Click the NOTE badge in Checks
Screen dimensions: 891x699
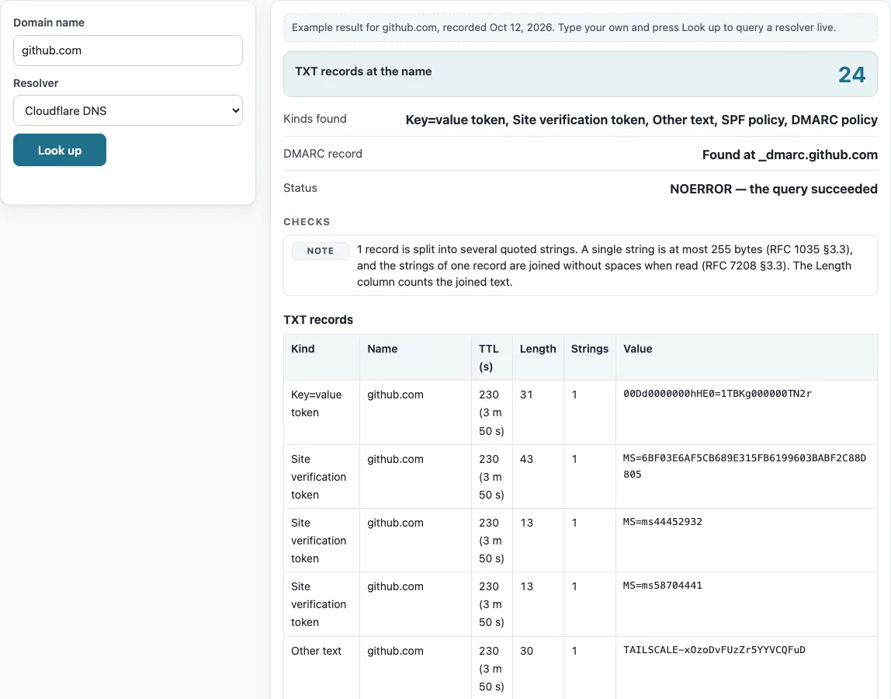(x=321, y=251)
